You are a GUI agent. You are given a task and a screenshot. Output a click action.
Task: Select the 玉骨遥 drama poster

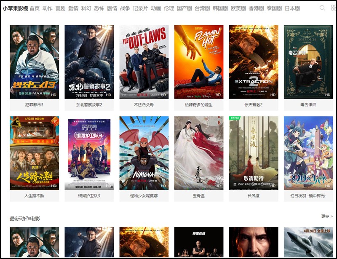(x=198, y=153)
